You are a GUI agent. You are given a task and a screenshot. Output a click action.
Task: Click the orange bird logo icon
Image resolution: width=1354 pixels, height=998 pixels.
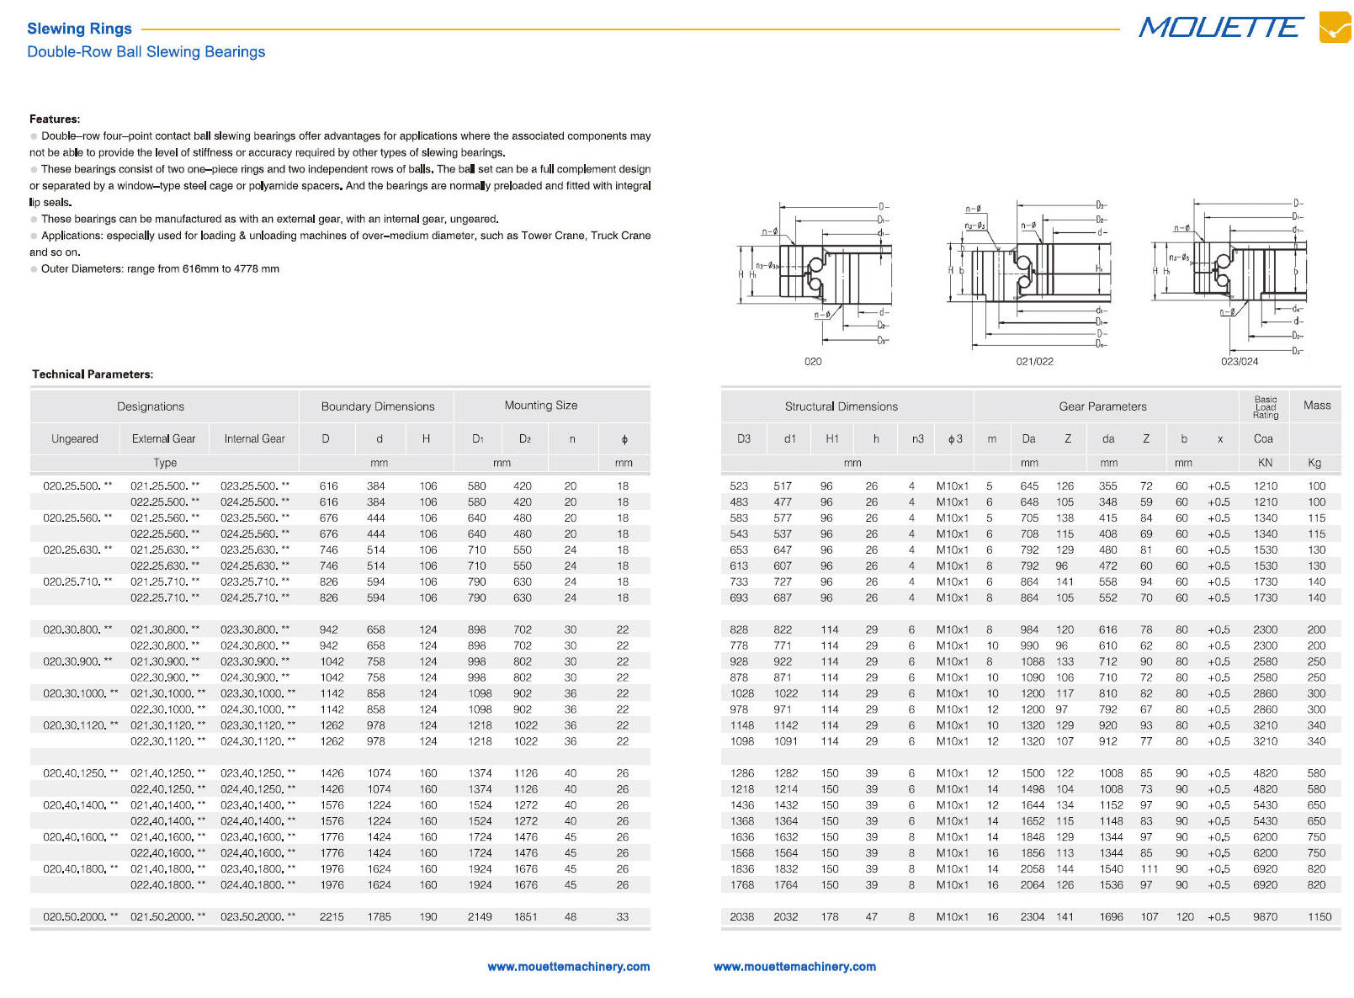click(x=1335, y=27)
